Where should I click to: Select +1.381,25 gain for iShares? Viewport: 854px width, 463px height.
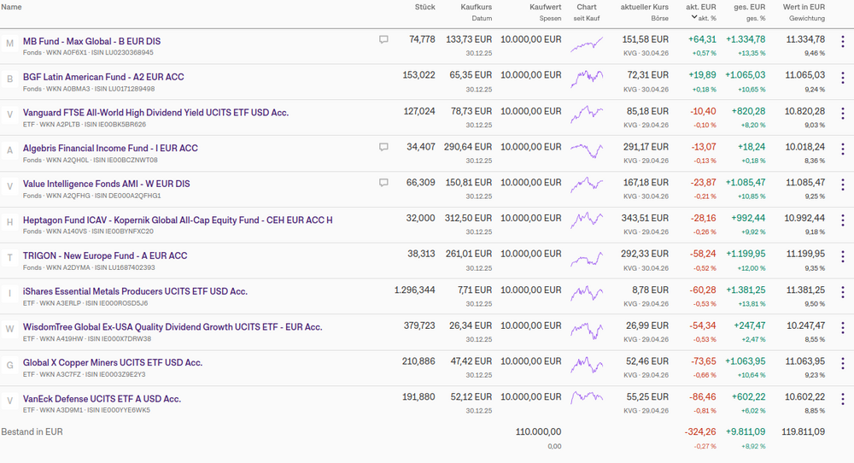pyautogui.click(x=746, y=290)
